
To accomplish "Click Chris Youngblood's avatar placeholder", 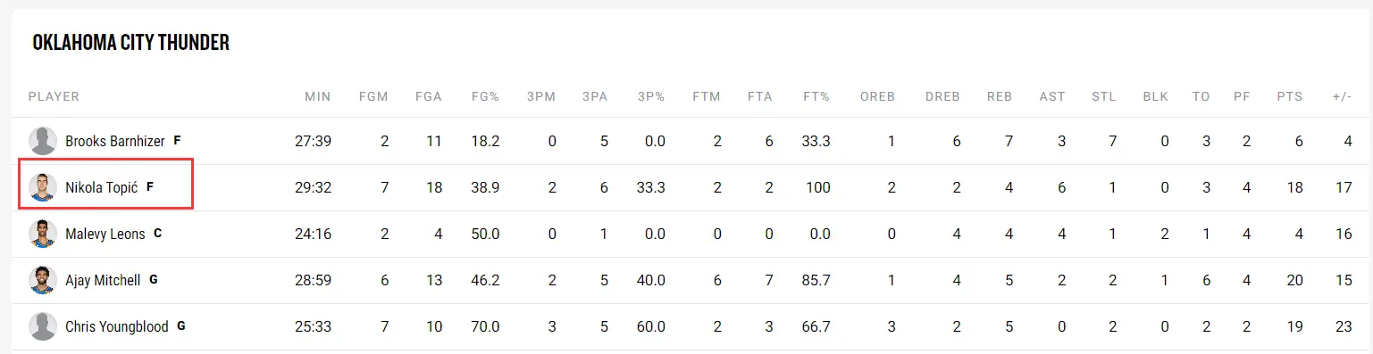I will (x=43, y=326).
